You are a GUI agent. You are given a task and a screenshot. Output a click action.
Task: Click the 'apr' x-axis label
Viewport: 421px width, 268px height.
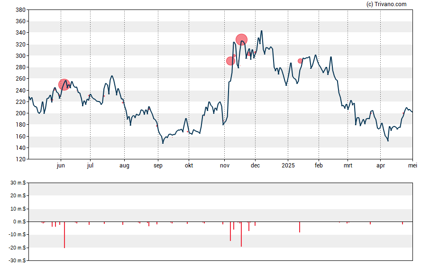pyautogui.click(x=381, y=166)
